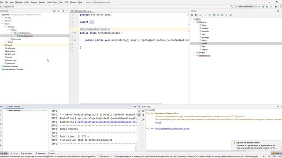282x158 pixels.
Task: Click Maven generate sources and update folders icon
Action: tap(196, 15)
